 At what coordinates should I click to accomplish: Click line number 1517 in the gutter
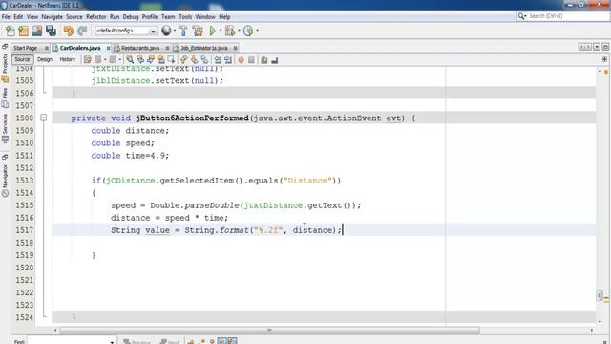pyautogui.click(x=24, y=230)
